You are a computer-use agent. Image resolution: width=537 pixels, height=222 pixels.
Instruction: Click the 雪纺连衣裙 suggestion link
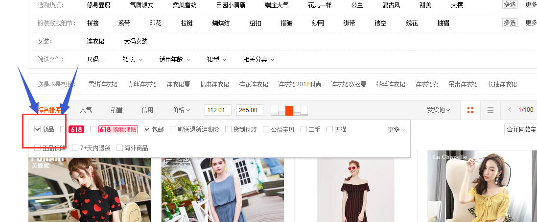pos(103,84)
